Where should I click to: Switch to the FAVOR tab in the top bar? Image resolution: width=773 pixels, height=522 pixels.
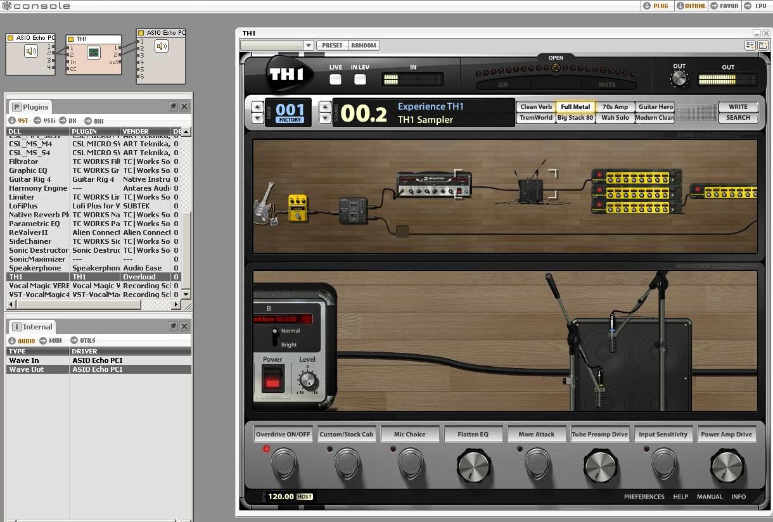(725, 6)
